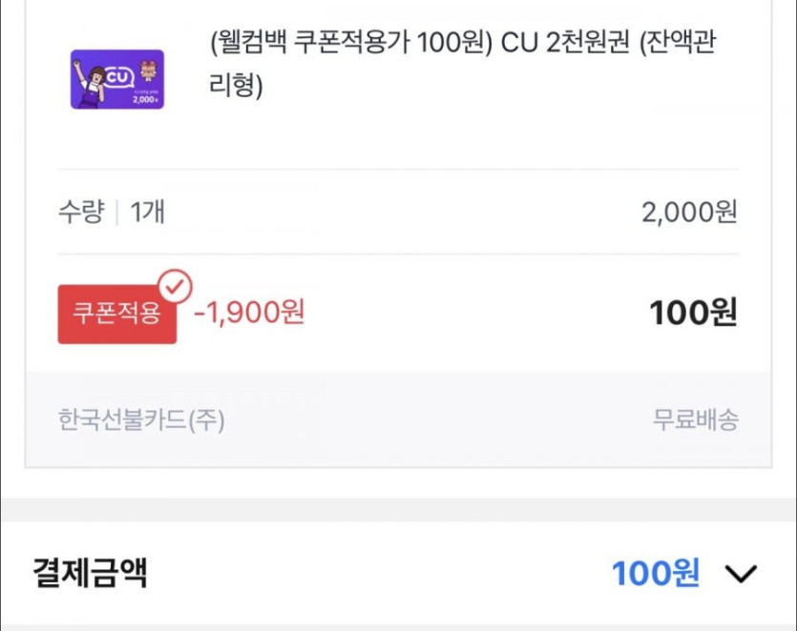
Task: Click the small mascot icon on gift card
Action: point(147,70)
